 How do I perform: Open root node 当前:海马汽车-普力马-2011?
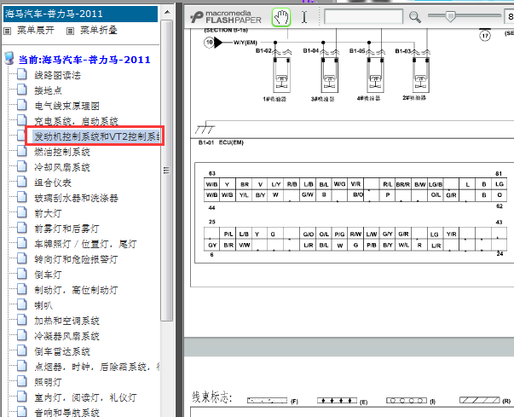pyautogui.click(x=84, y=60)
